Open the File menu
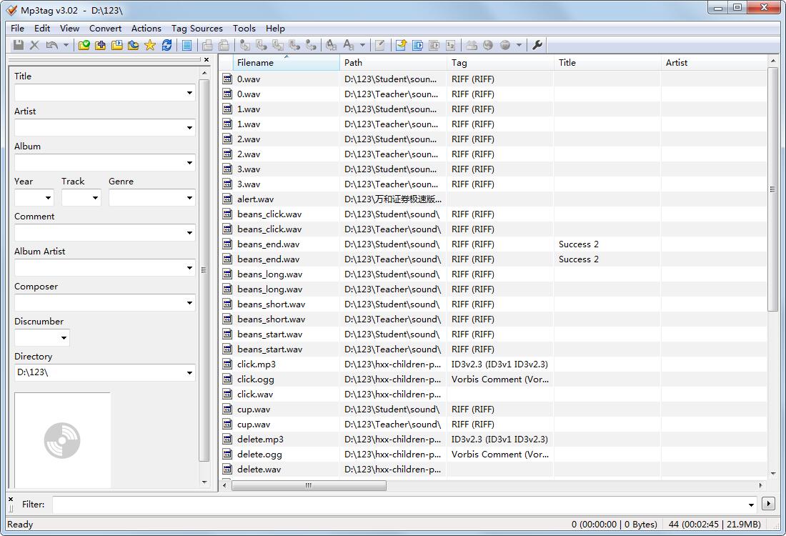 pos(17,29)
